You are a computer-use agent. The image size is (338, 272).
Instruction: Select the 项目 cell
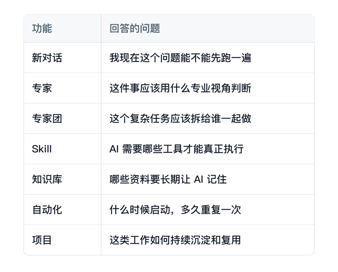pyautogui.click(x=62, y=240)
